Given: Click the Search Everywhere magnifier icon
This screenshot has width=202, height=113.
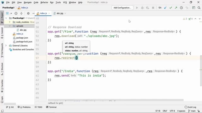Looking at the screenshot, I should [199, 8].
